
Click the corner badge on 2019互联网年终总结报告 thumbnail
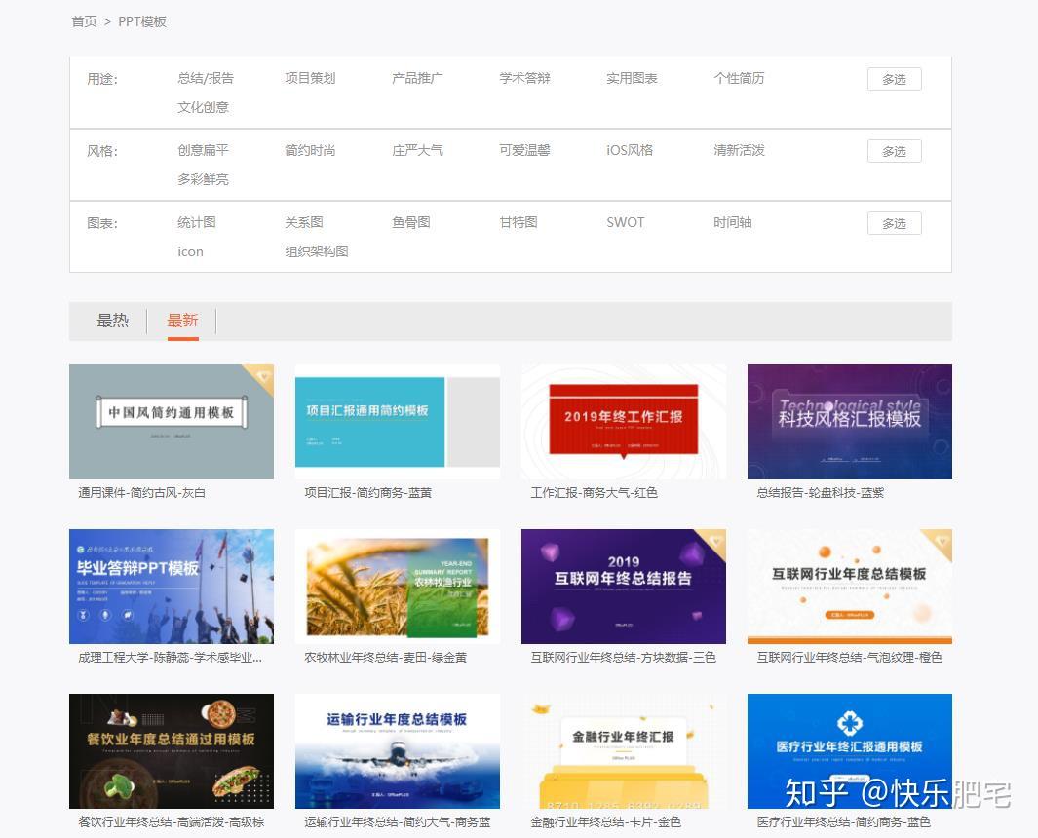(716, 540)
